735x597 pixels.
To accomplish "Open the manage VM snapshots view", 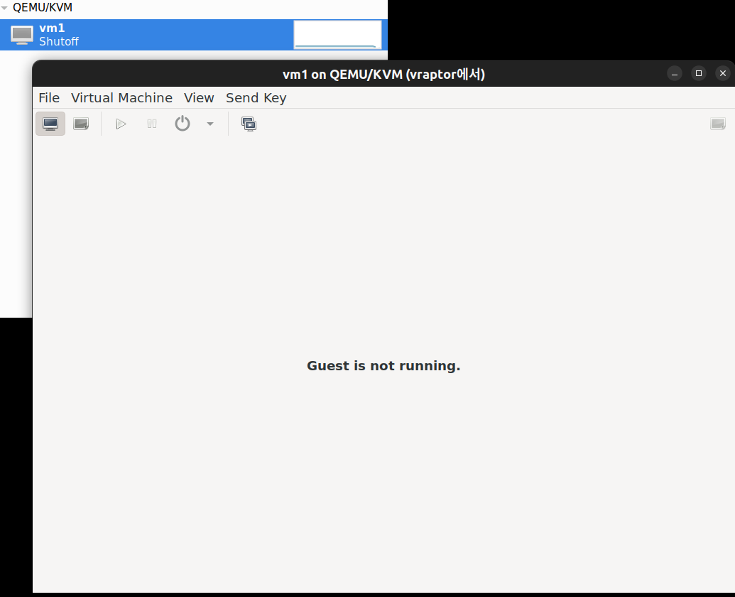I will tap(249, 124).
